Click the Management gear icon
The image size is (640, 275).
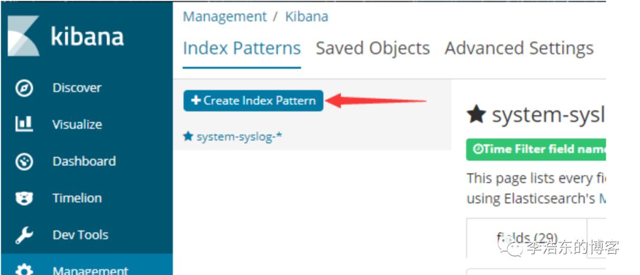click(x=24, y=270)
